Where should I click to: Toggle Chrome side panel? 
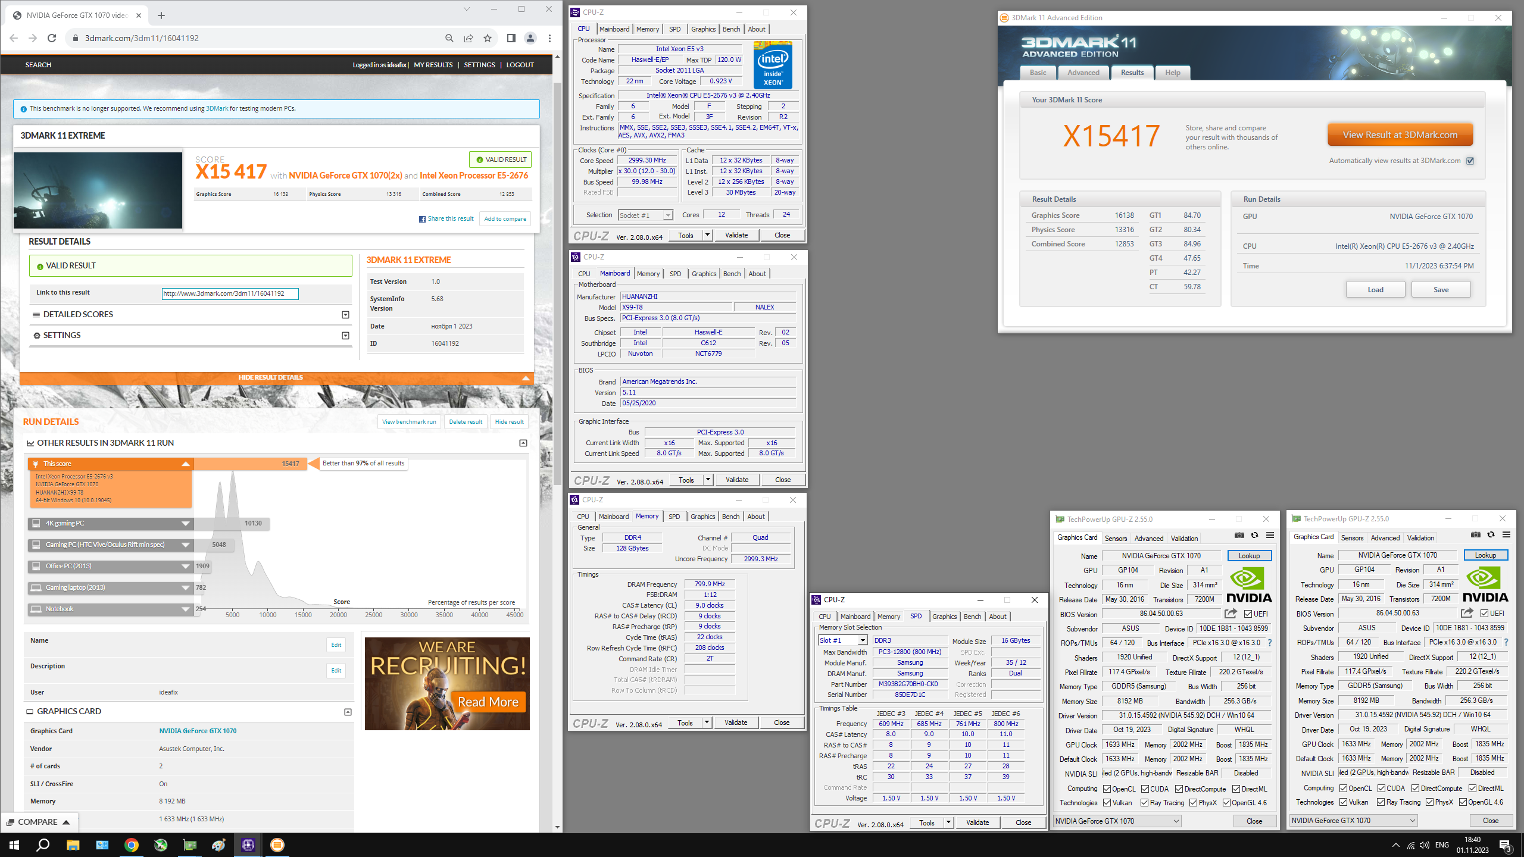click(x=511, y=38)
